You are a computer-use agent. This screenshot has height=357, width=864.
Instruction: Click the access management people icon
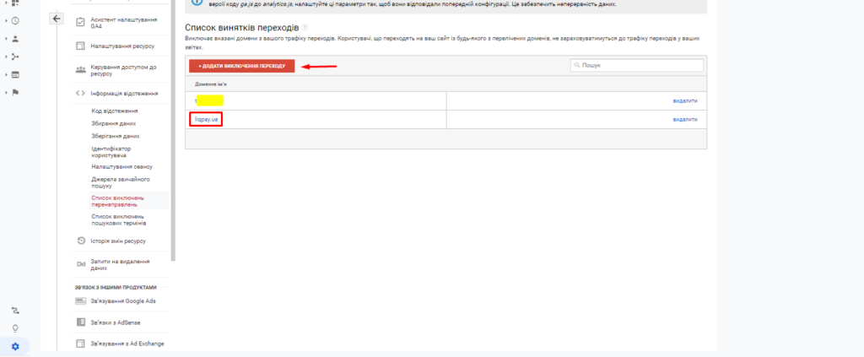point(80,69)
